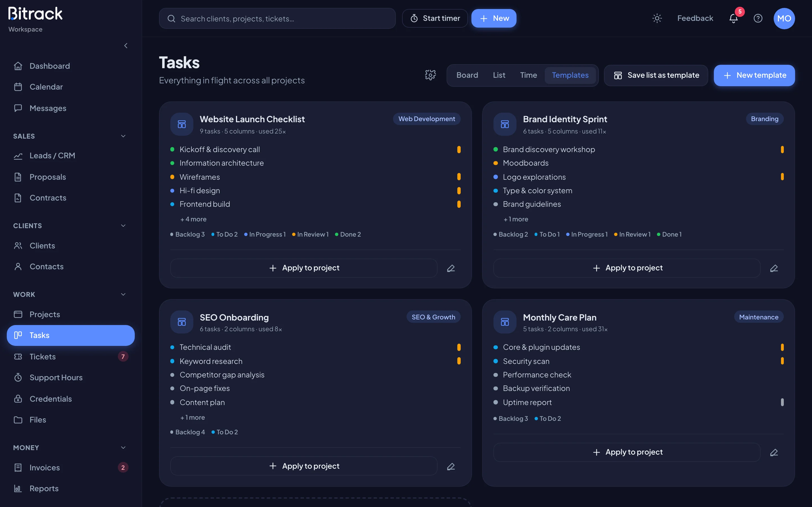
Task: Click the Start timer button
Action: click(x=435, y=18)
